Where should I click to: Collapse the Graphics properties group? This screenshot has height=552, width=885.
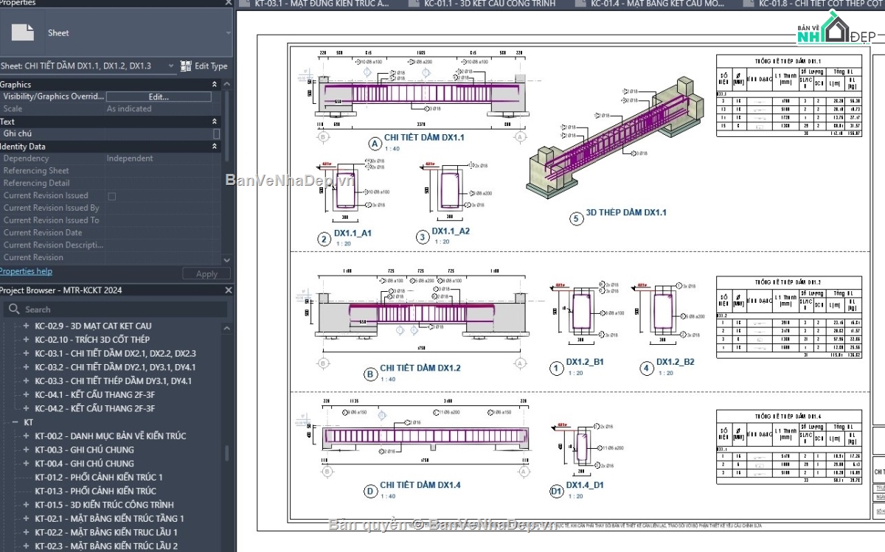point(215,84)
